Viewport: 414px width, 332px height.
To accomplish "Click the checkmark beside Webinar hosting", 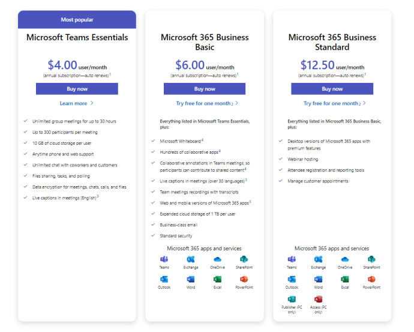I will tap(281, 159).
